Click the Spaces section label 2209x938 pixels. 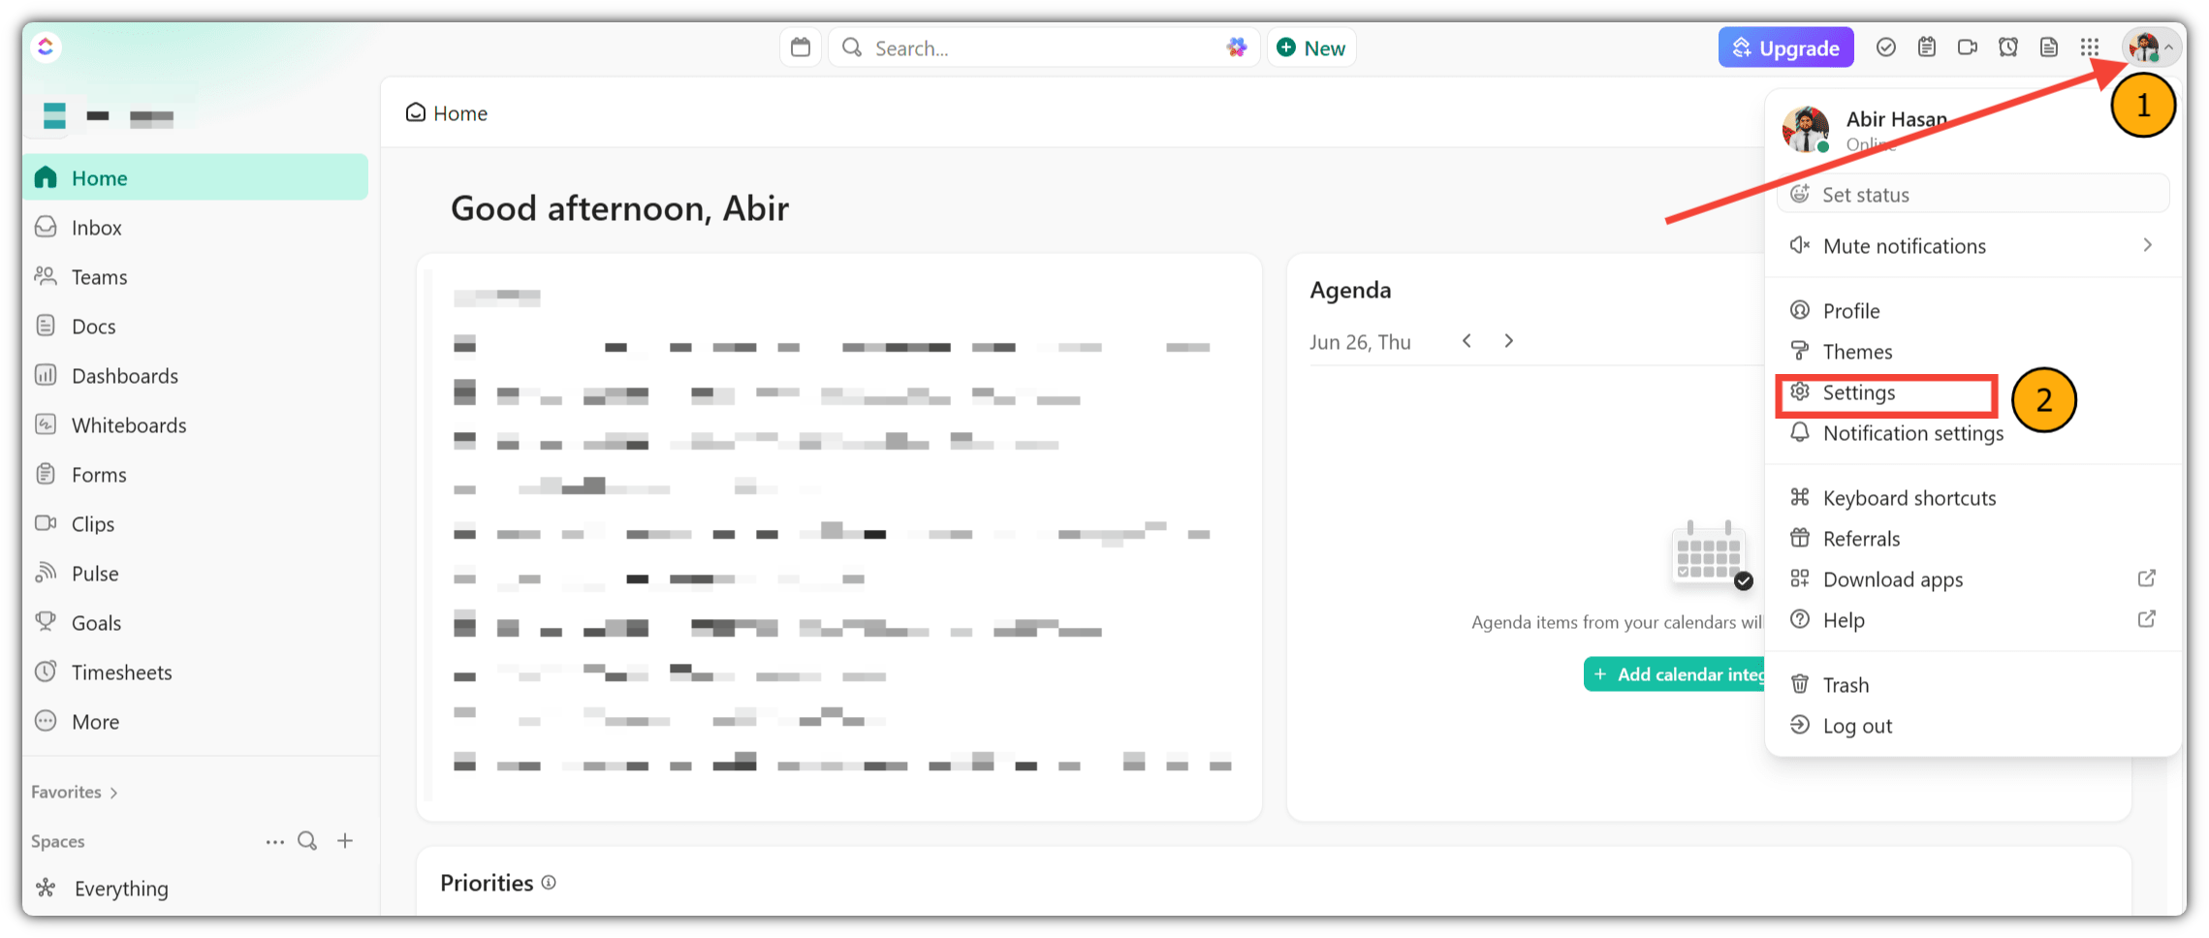click(x=57, y=841)
